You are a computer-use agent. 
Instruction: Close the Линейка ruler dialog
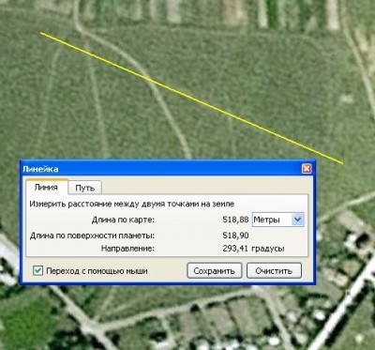[307, 169]
